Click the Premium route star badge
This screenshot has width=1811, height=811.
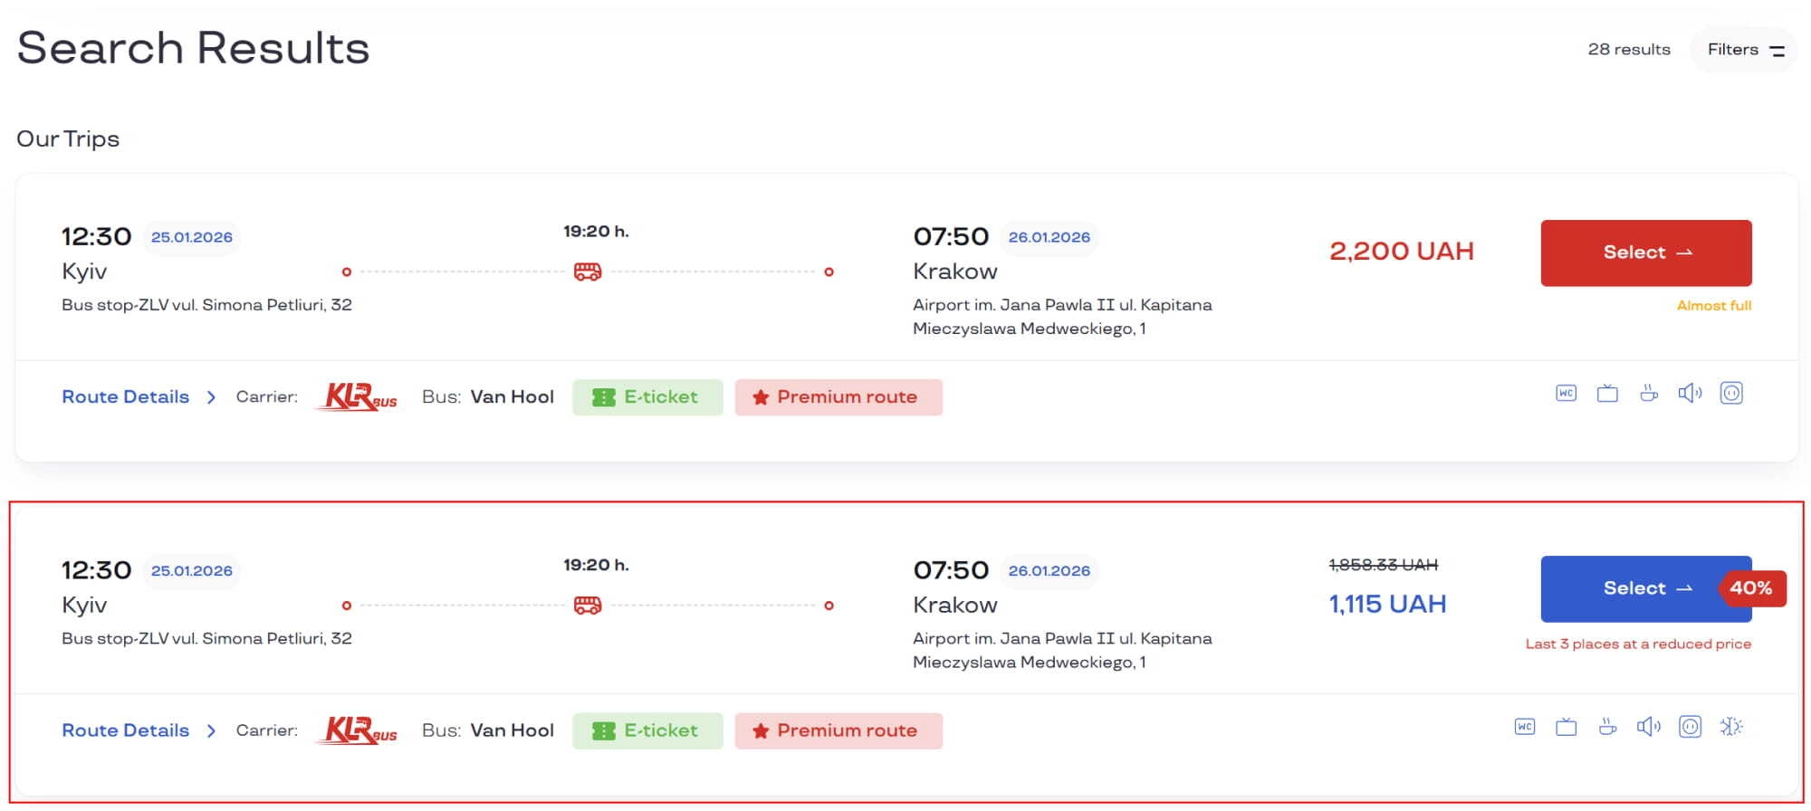(838, 396)
